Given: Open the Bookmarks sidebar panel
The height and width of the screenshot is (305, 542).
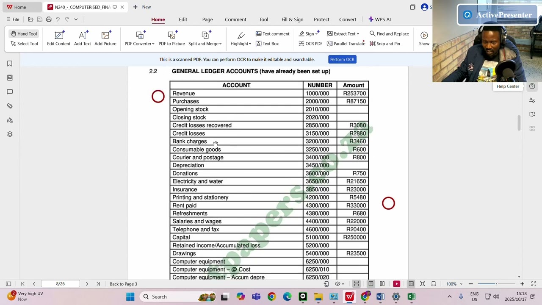Looking at the screenshot, I should (10, 64).
